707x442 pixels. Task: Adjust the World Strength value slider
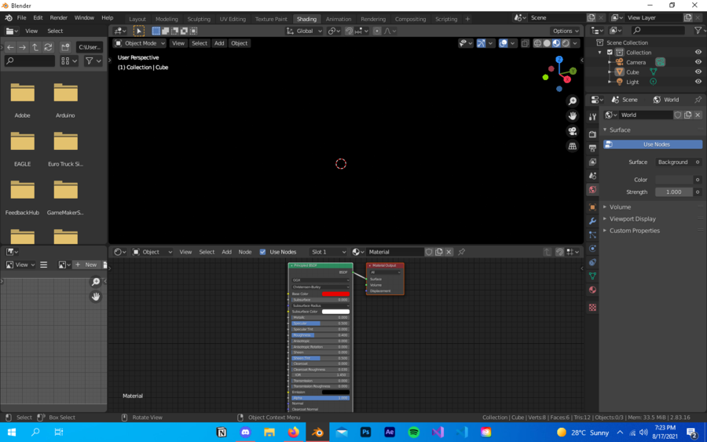click(x=674, y=192)
